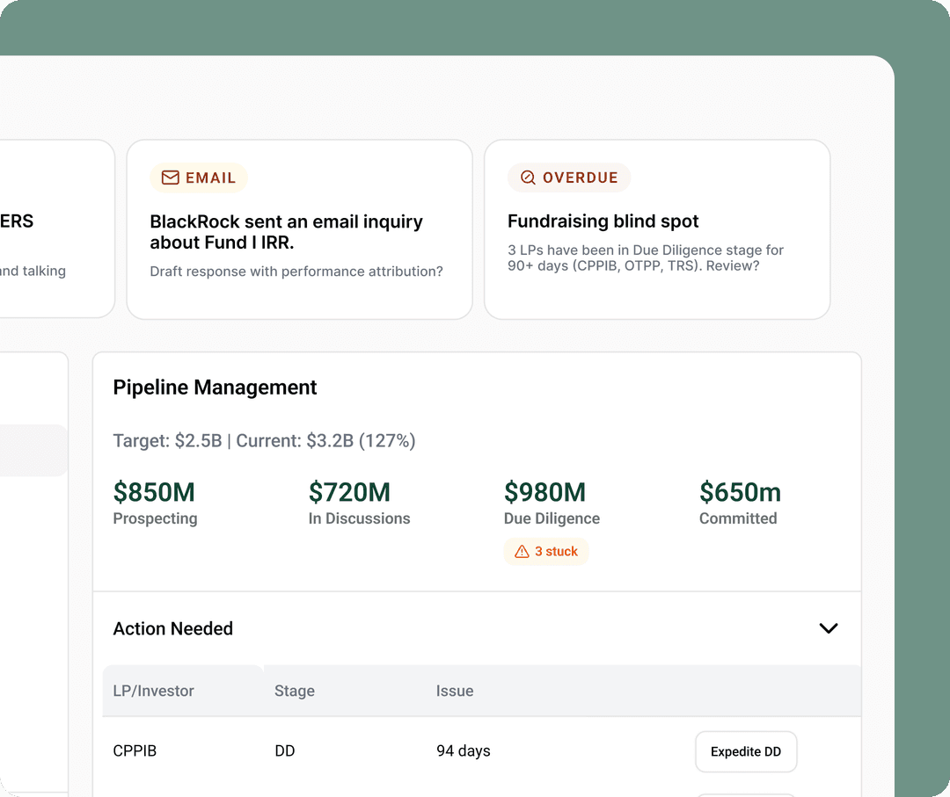This screenshot has width=950, height=797.
Task: Select the overdue clock-search icon above Fundraising blind spot
Action: coord(527,178)
